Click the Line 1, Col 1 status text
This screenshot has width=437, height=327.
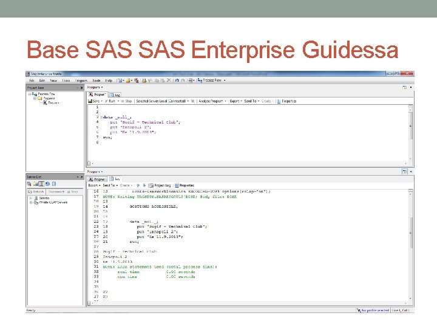click(x=400, y=310)
